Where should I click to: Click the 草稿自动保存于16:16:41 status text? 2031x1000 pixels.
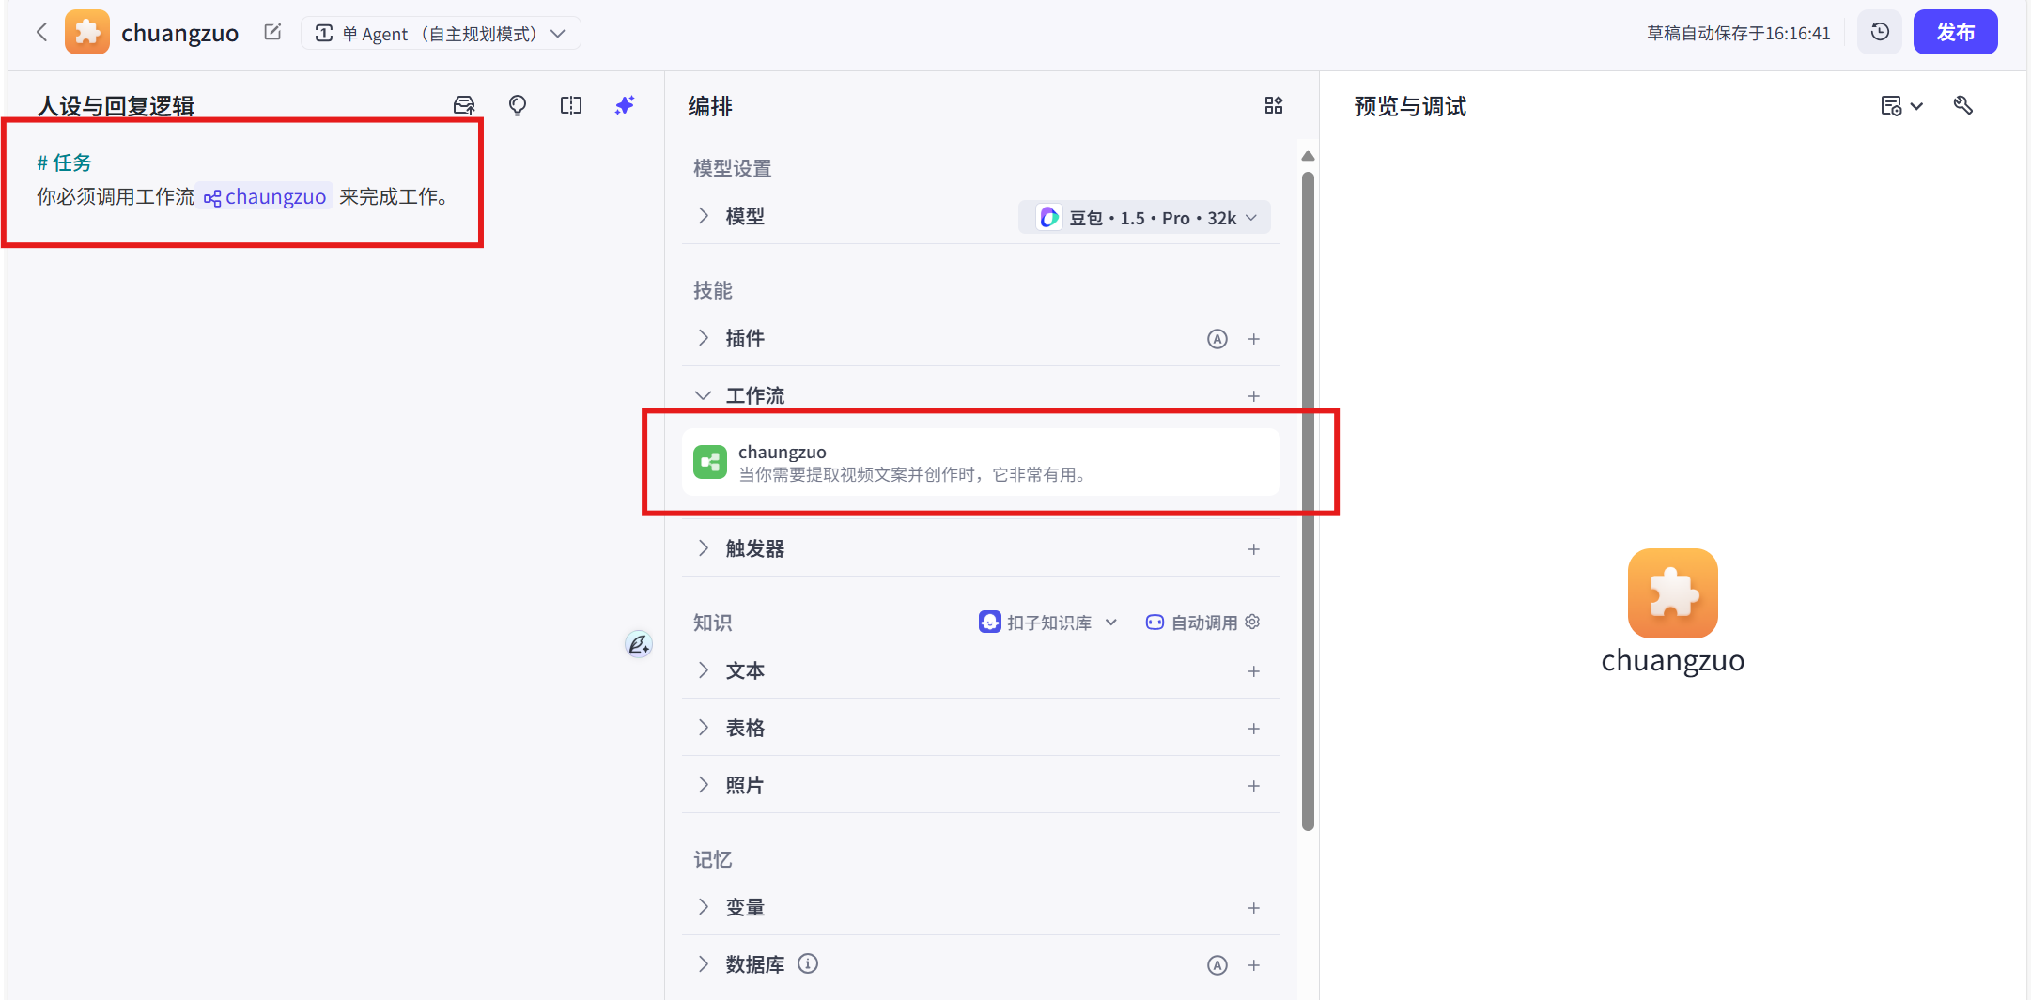click(x=1738, y=34)
